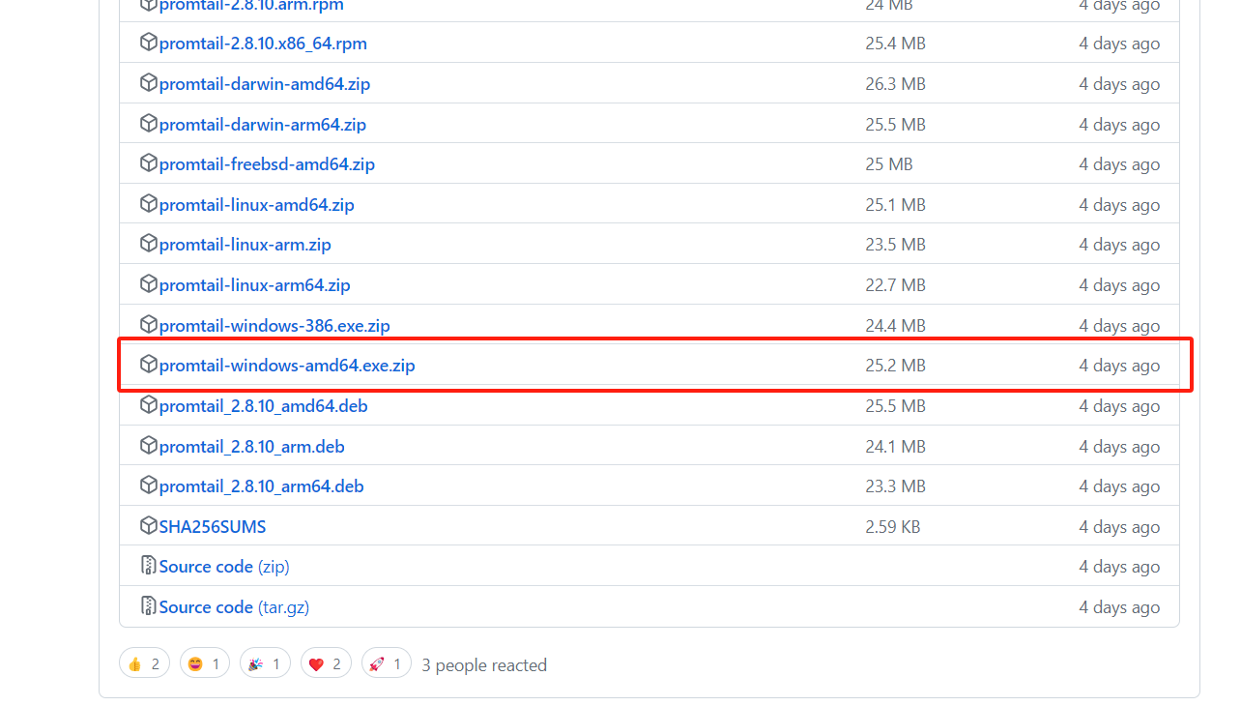React with thumbs up emoji
The image size is (1241, 706).
pyautogui.click(x=144, y=662)
